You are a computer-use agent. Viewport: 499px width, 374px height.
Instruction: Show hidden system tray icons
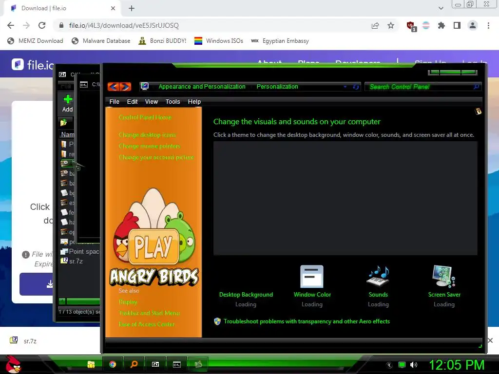[389, 365]
